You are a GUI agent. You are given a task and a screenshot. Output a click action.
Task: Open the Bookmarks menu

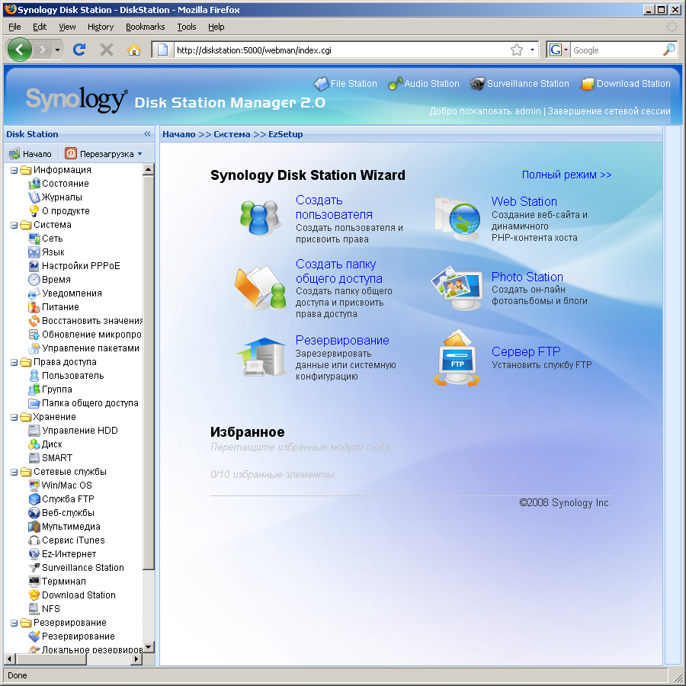coord(146,27)
